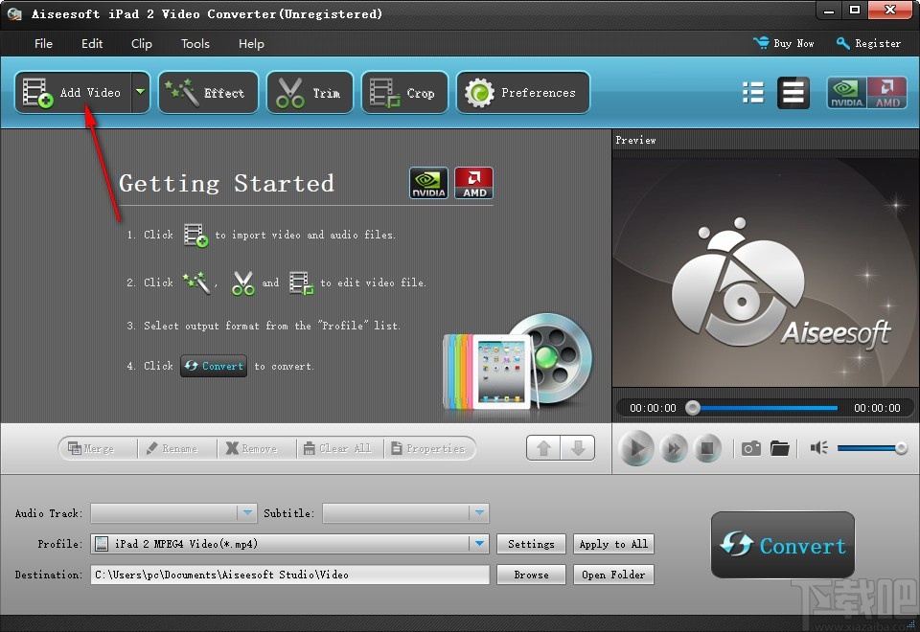Click the large Convert button

click(x=783, y=545)
